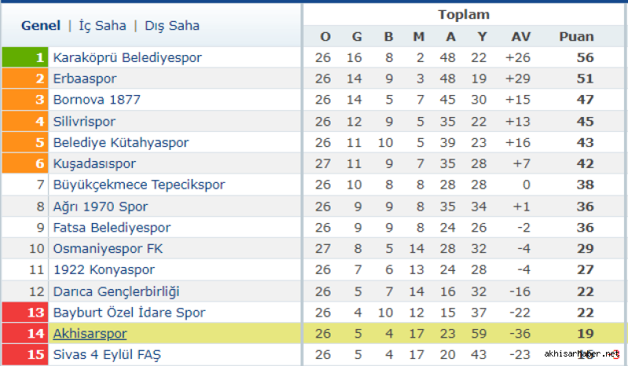
Task: Open the İç Saha tab
Action: (103, 26)
